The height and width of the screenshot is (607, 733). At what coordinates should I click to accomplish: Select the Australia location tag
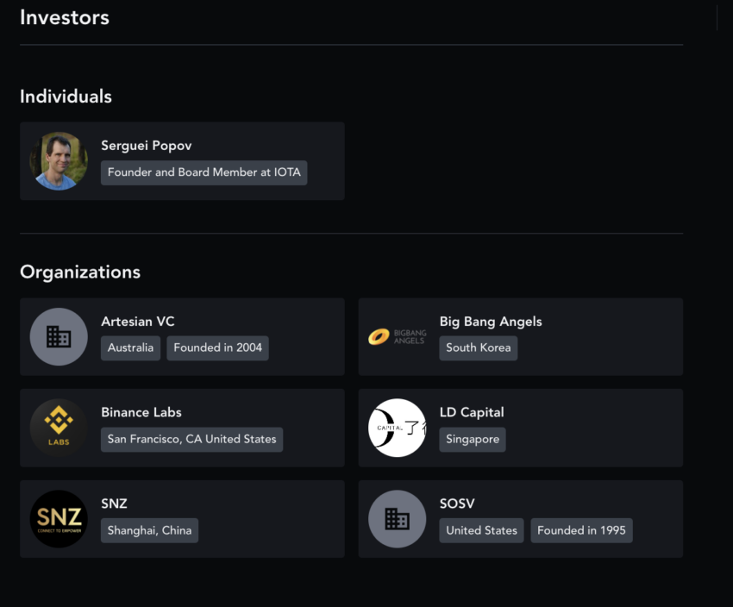point(130,347)
